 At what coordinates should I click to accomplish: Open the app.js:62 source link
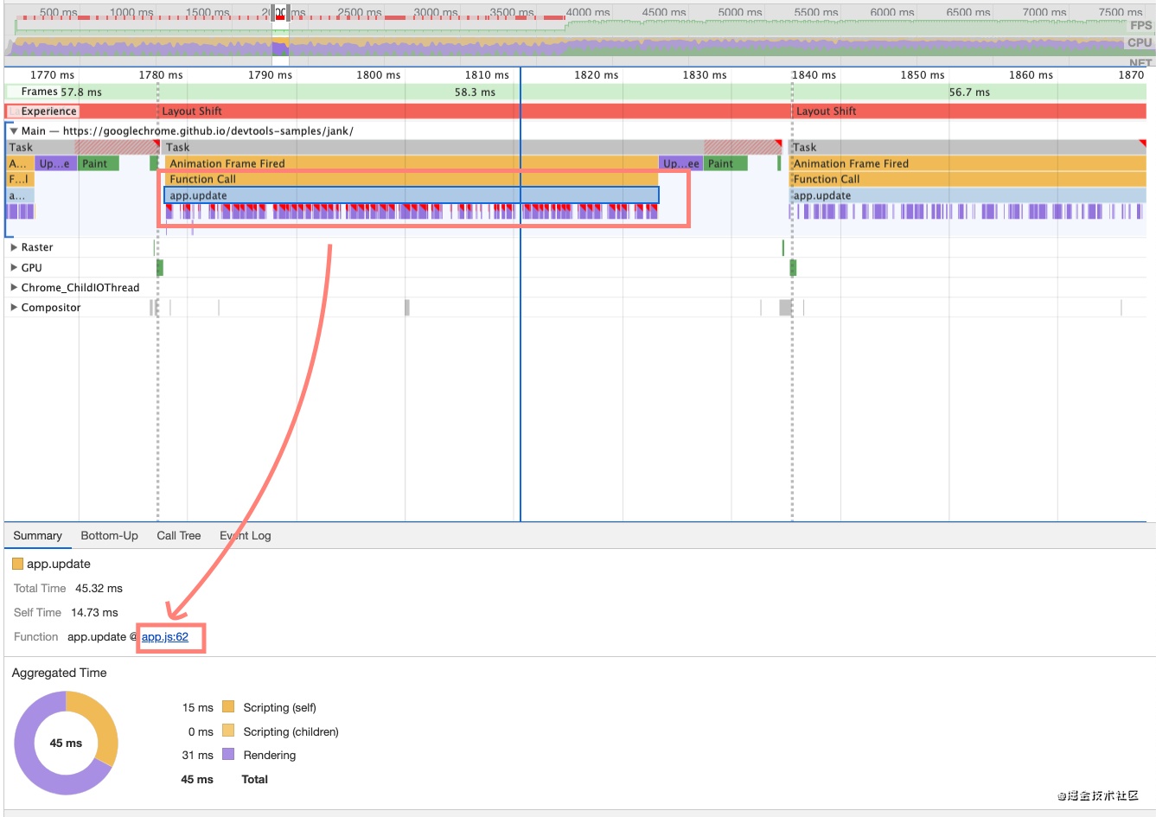click(x=165, y=637)
